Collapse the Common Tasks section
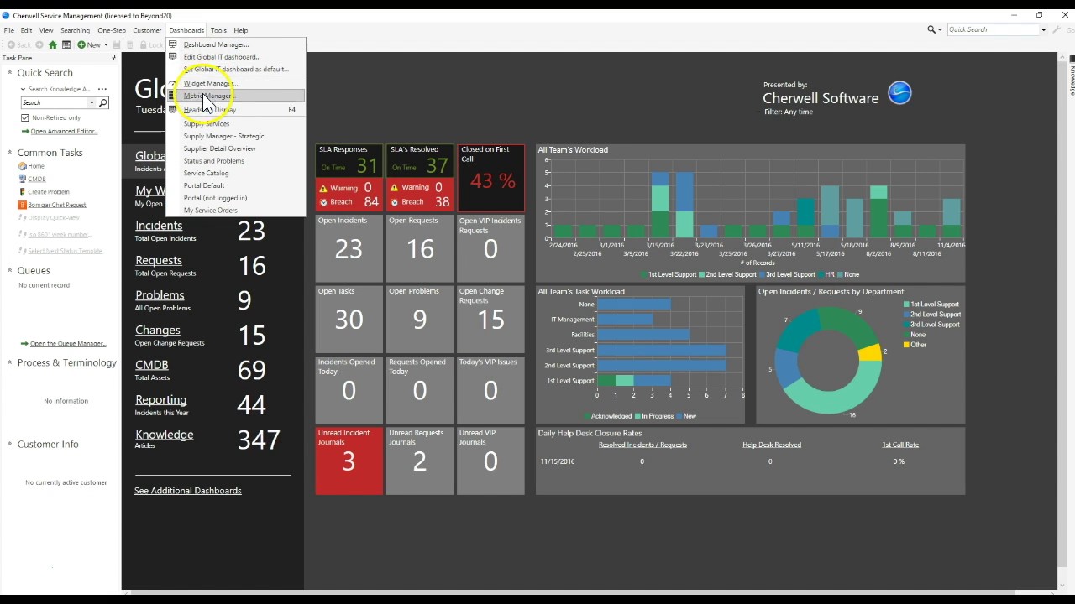 [x=10, y=153]
